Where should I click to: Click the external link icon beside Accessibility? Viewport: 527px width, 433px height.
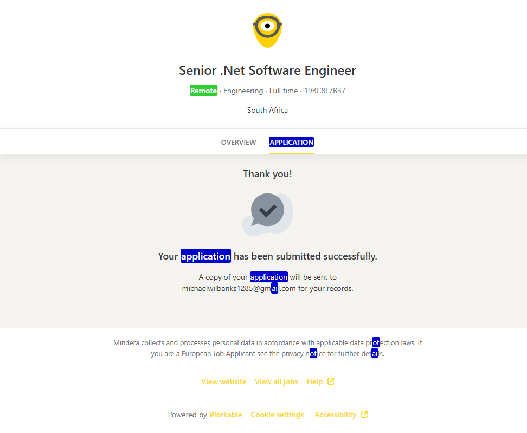364,415
